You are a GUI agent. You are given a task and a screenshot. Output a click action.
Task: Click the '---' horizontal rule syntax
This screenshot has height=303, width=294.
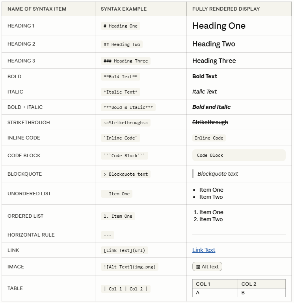click(108, 235)
